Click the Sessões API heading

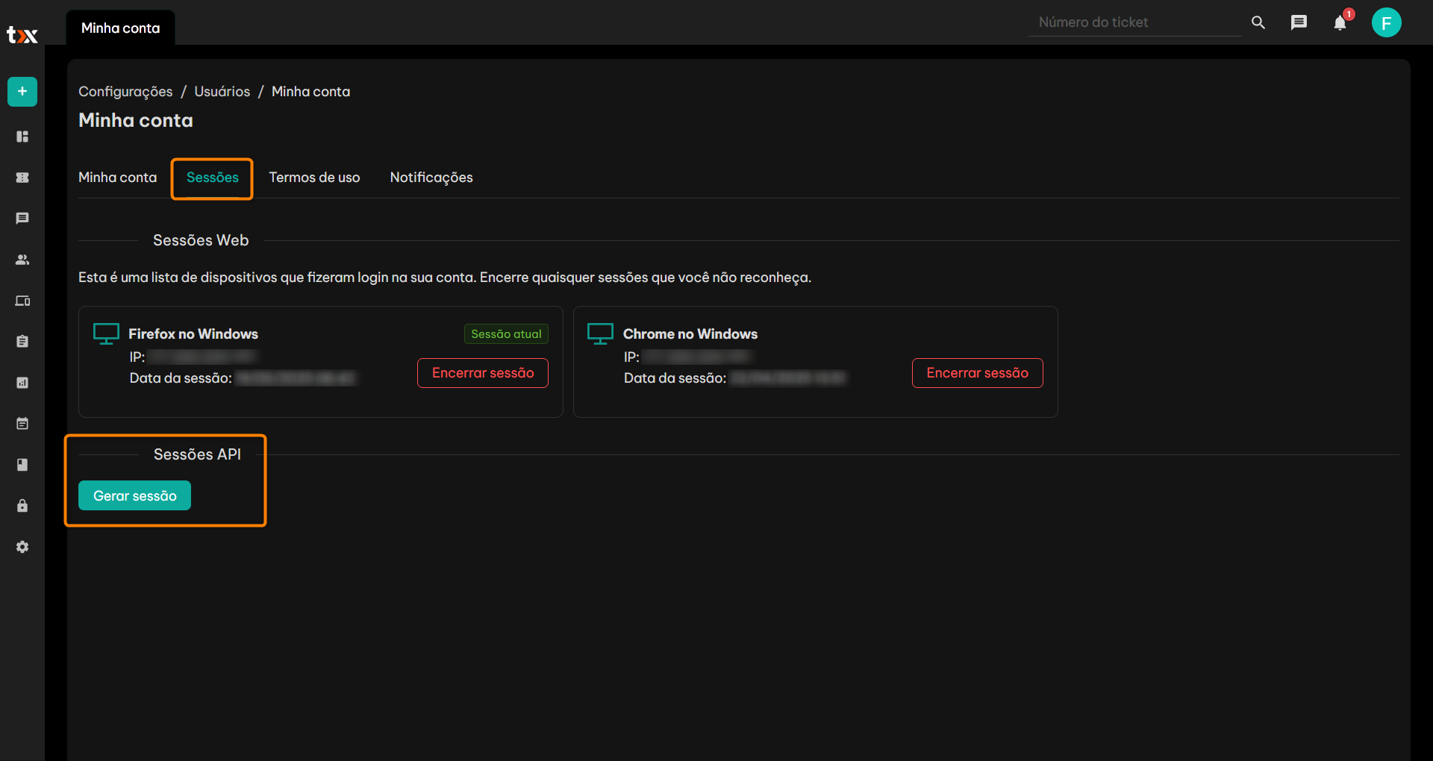[197, 454]
